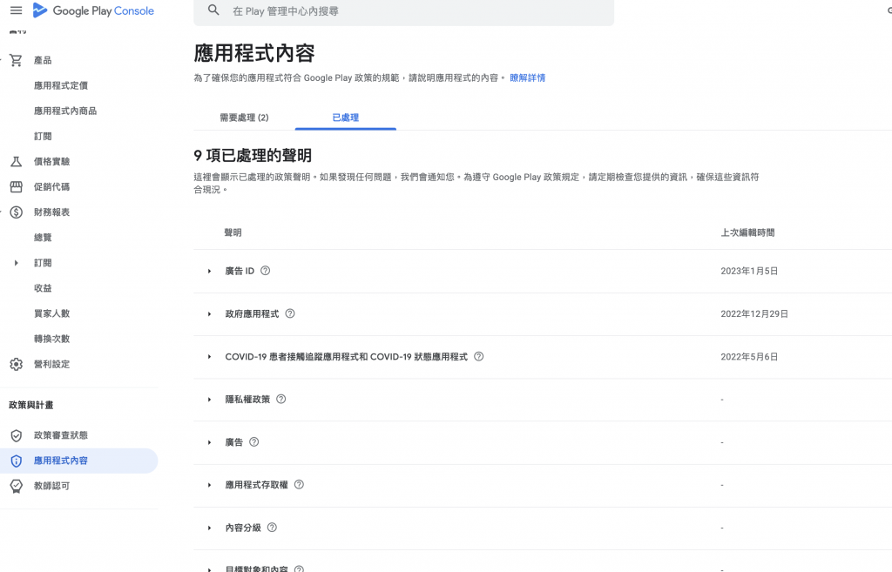This screenshot has width=892, height=572.
Task: Click the shield icon beside 應用程式內容
Action: click(x=16, y=461)
